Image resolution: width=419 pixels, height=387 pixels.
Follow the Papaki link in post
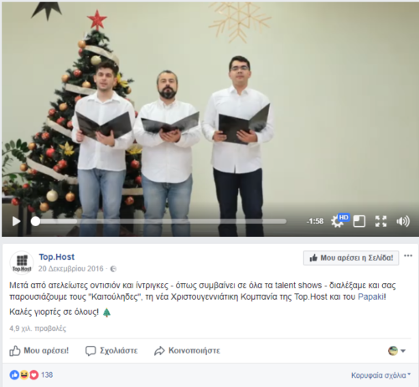371,297
